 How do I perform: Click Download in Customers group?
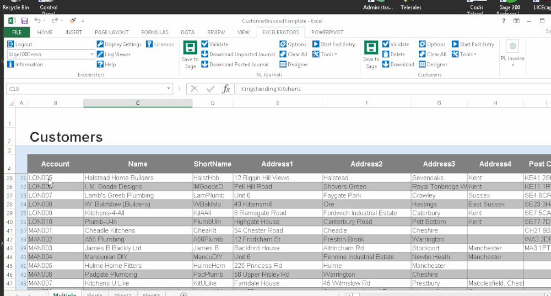point(398,64)
